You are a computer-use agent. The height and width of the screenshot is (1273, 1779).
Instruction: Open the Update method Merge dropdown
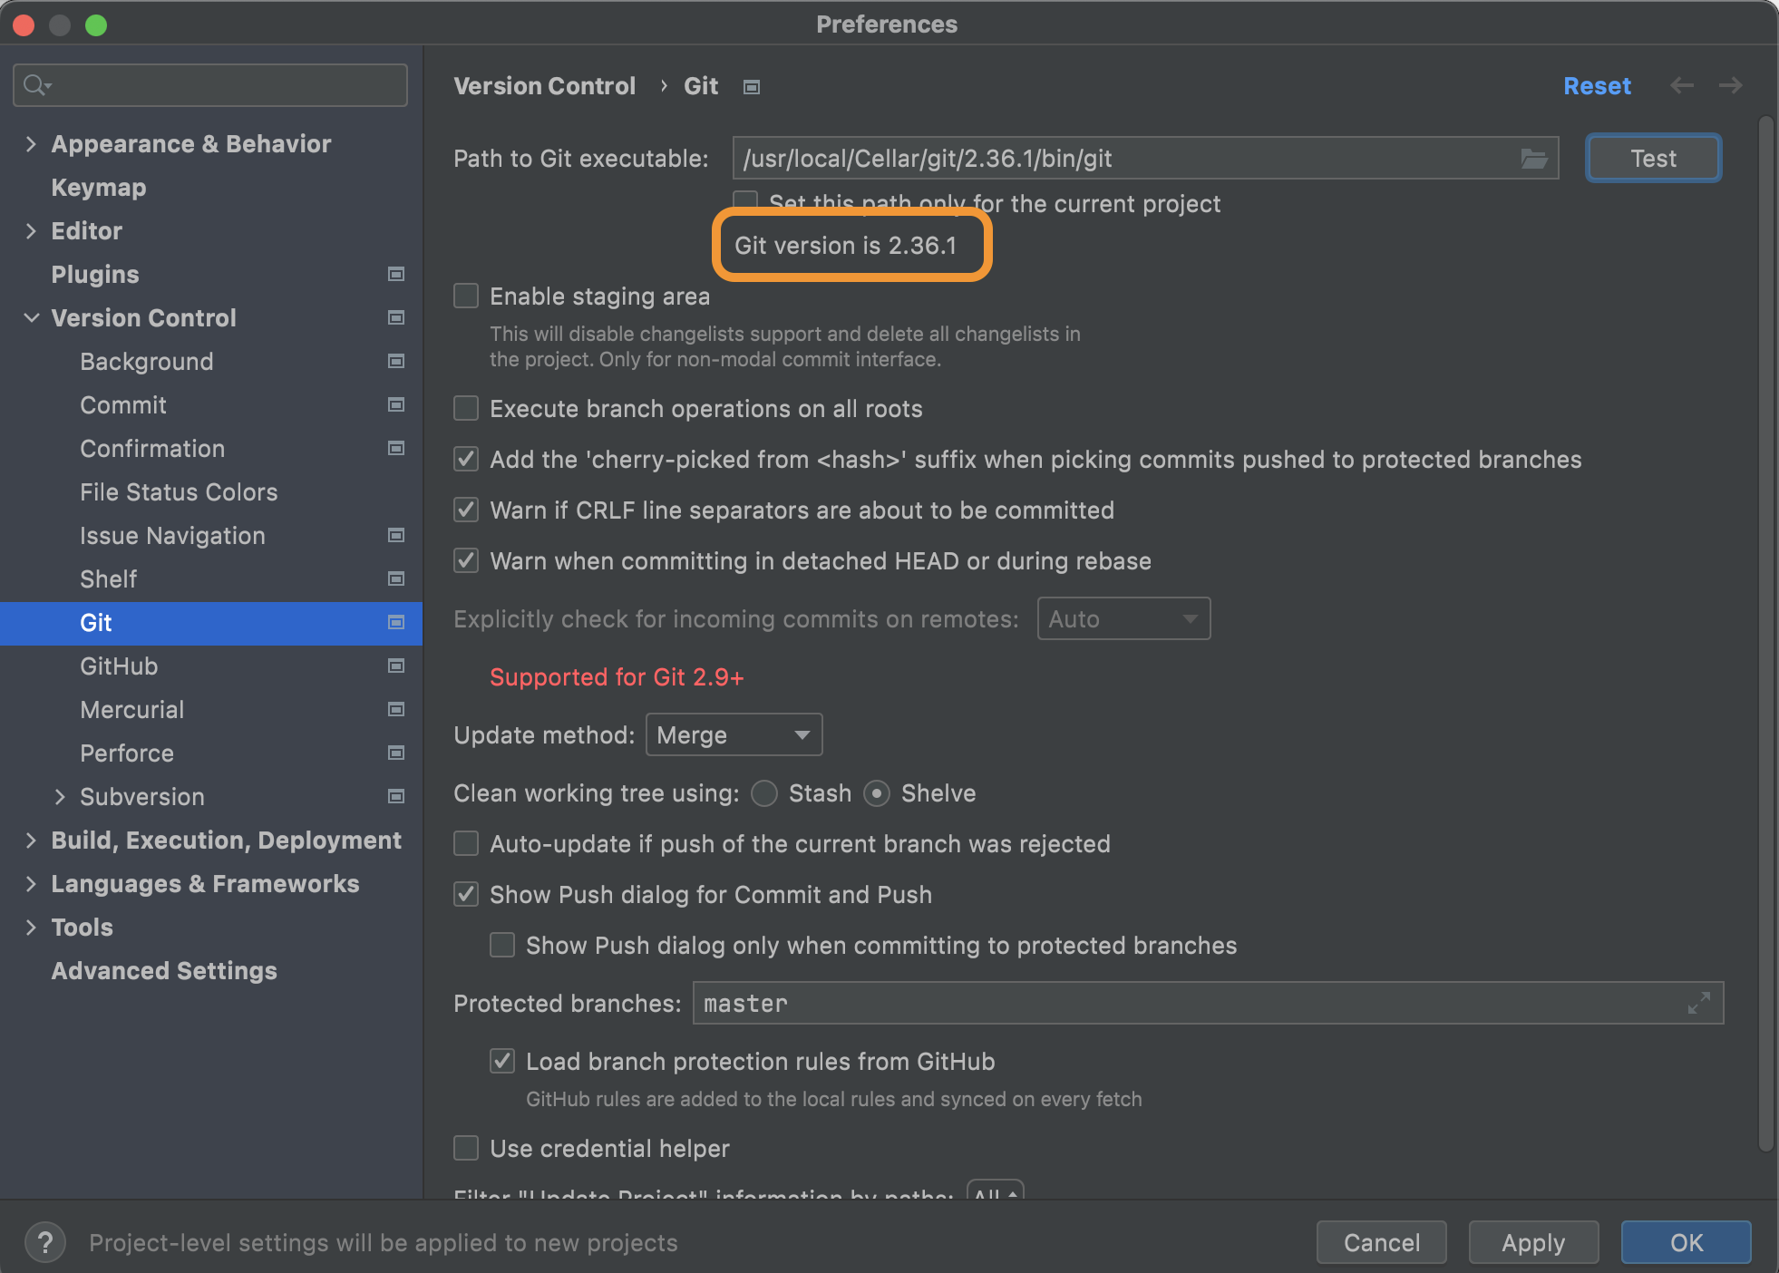pos(734,734)
